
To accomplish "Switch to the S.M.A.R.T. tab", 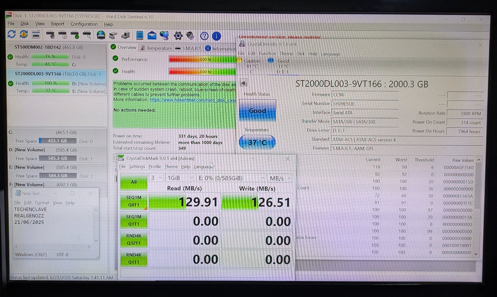I will pos(188,48).
